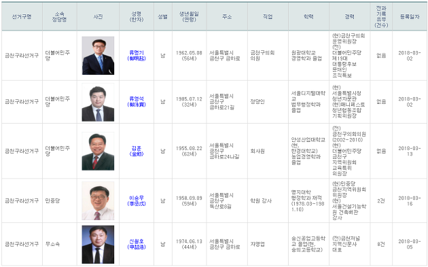
Task: Click photo of candidate 신철호
Action: pos(98,245)
